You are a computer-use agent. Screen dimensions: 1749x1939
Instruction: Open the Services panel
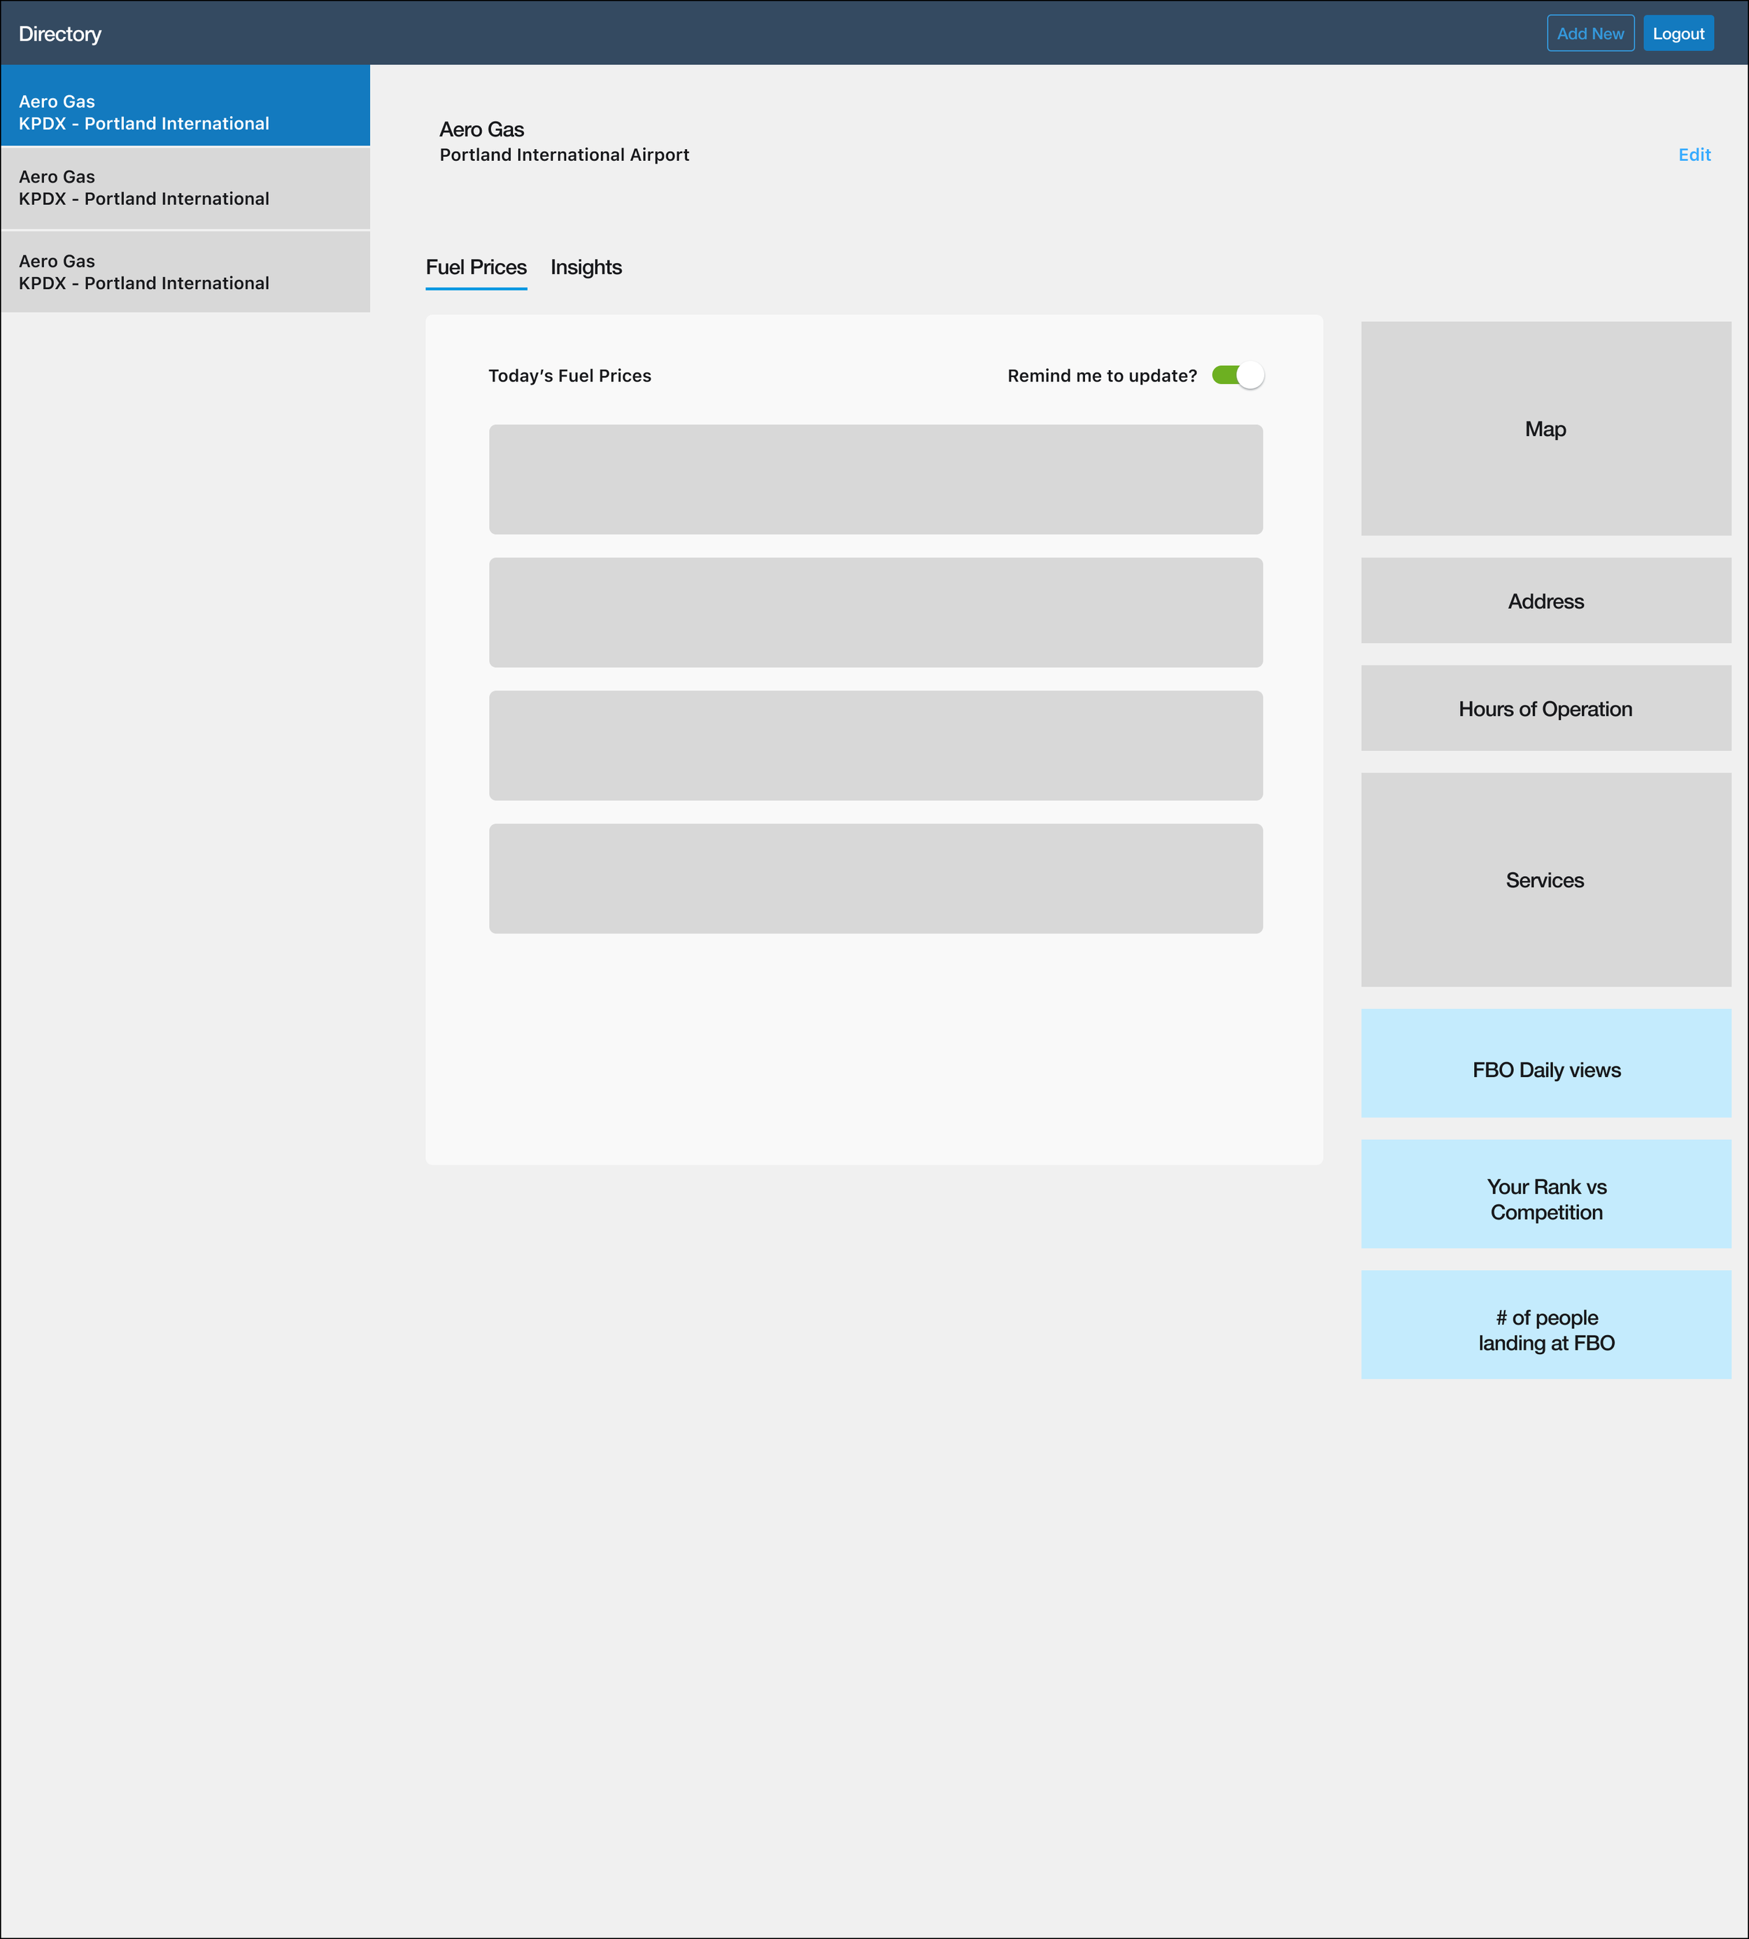pyautogui.click(x=1545, y=880)
